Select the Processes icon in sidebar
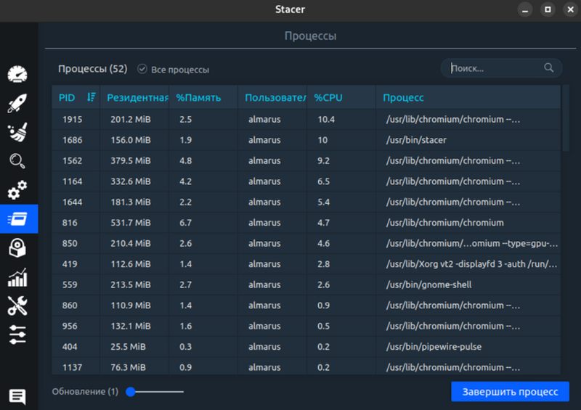The width and height of the screenshot is (581, 410). pyautogui.click(x=19, y=218)
